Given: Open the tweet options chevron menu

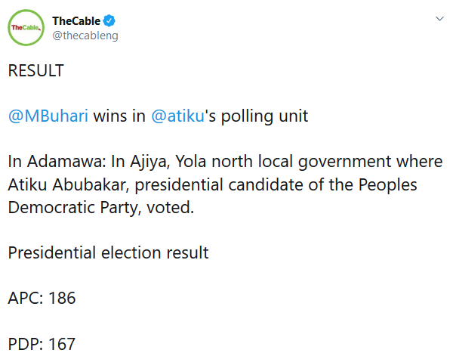Looking at the screenshot, I should click(438, 18).
